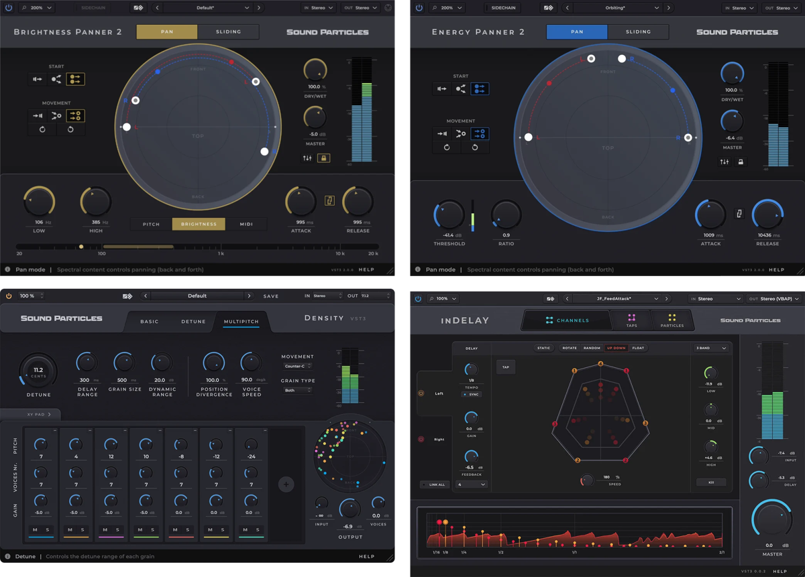This screenshot has height=577, width=805.
Task: Click randomize dice icon in Energy Panner
Action: (549, 8)
